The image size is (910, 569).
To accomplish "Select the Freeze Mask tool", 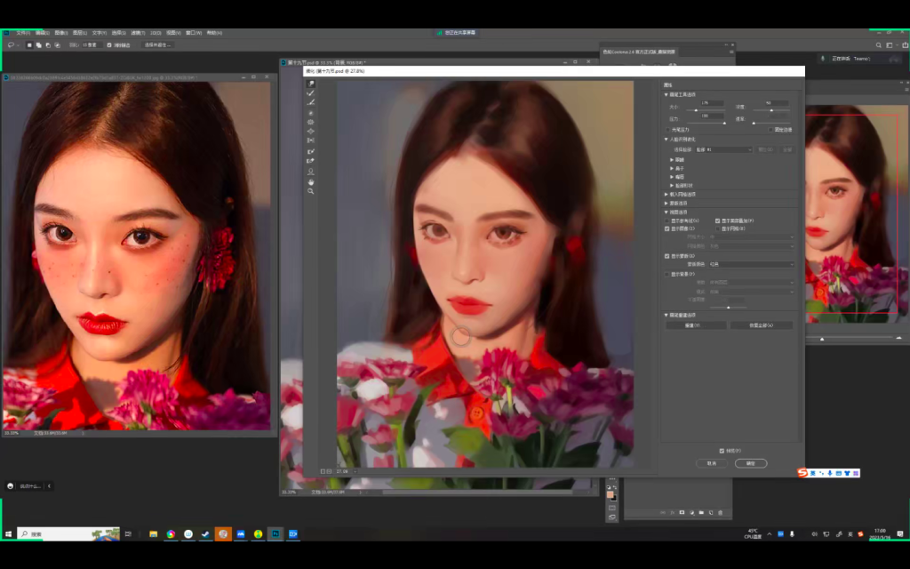I will point(311,151).
